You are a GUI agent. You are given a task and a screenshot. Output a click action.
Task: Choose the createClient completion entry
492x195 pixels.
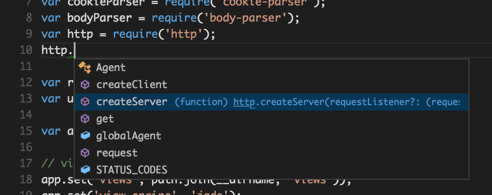click(131, 85)
